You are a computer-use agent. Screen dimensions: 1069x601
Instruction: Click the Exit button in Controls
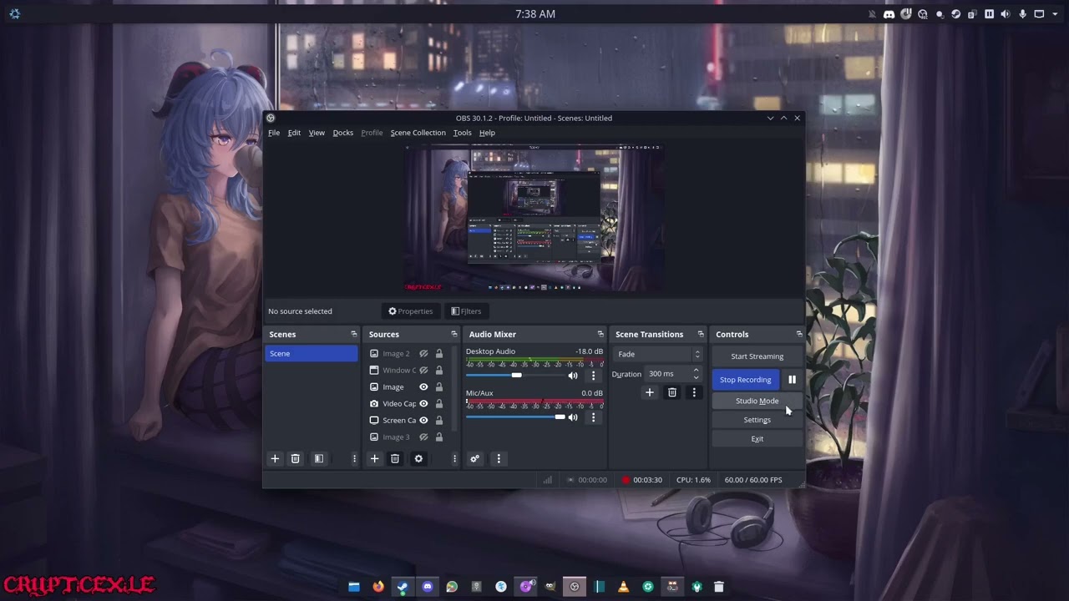[x=757, y=439]
